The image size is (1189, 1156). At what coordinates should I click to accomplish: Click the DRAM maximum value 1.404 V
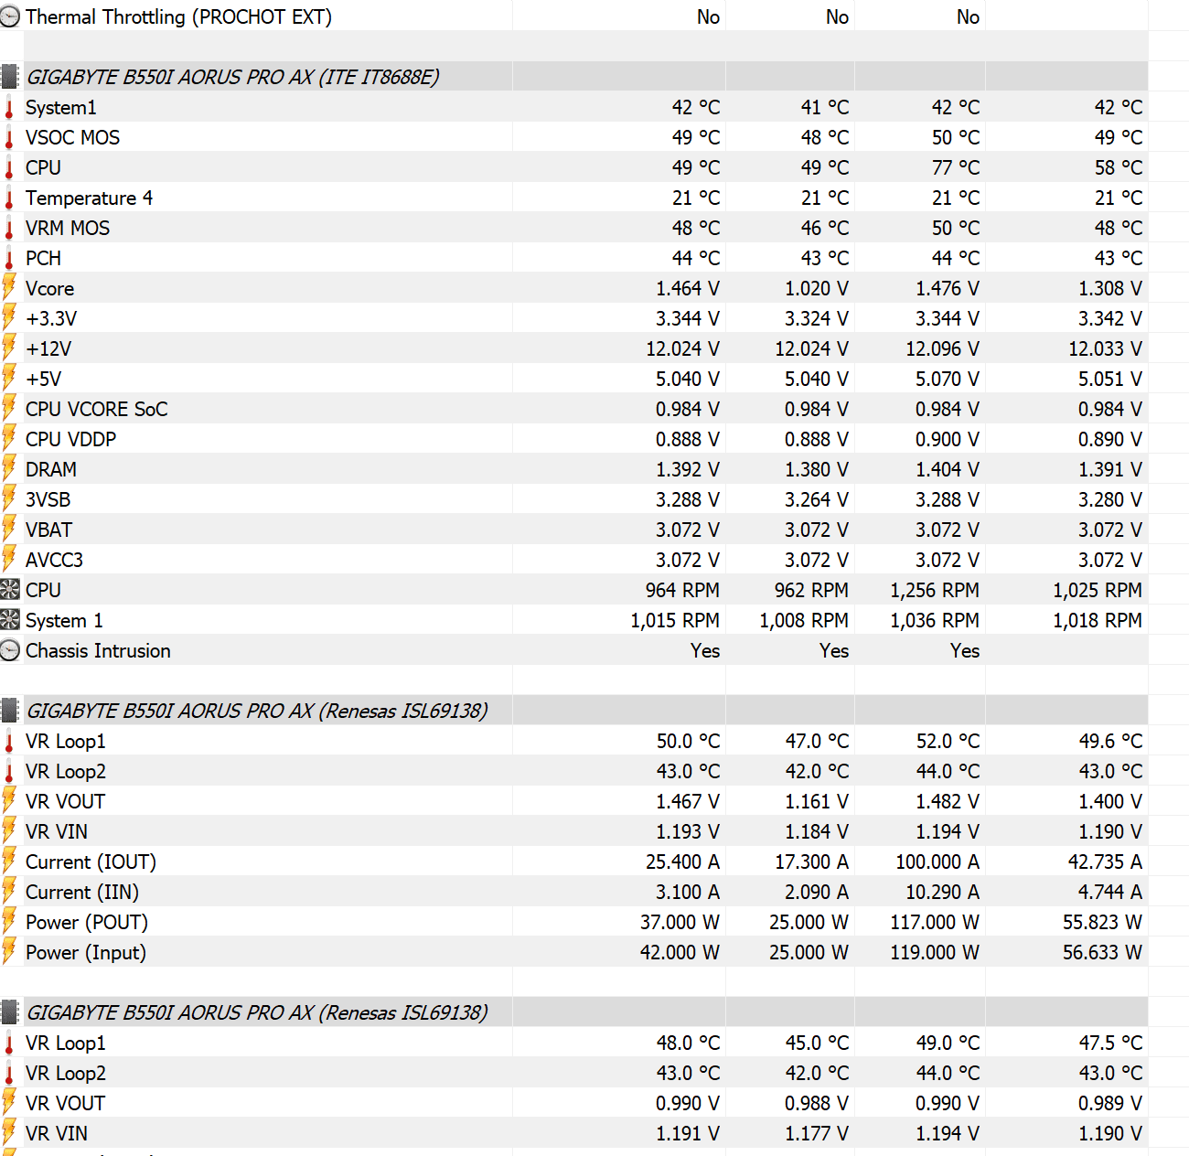coord(948,469)
